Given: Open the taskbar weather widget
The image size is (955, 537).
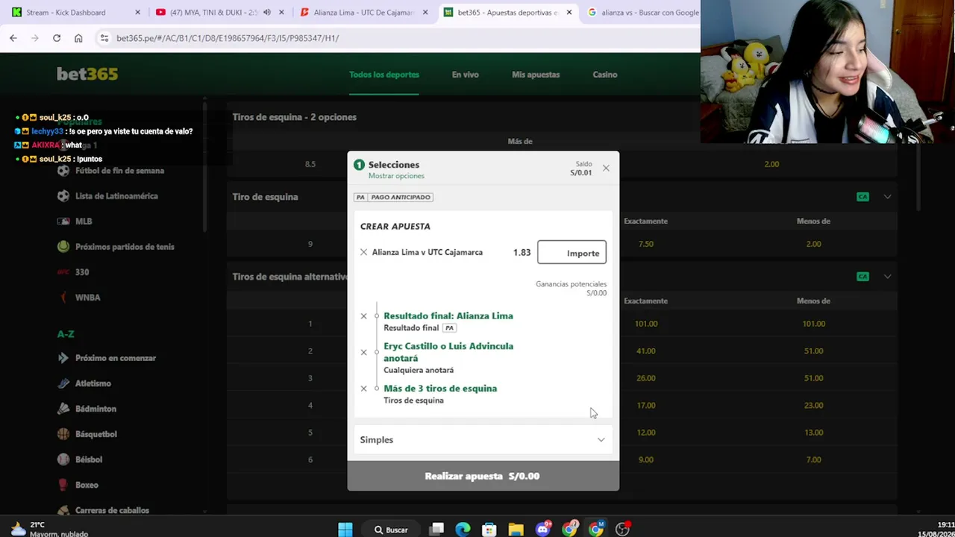Looking at the screenshot, I should [49, 529].
